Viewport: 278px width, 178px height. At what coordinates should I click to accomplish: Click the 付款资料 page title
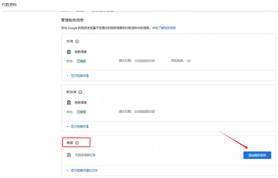pyautogui.click(x=9, y=5)
